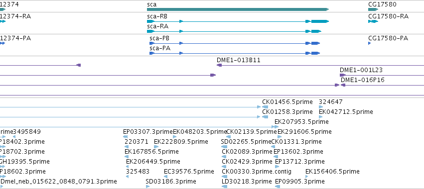This screenshot has width=424, height=189.
Task: Select the sca-RA transcript feature
Action: click(234, 31)
